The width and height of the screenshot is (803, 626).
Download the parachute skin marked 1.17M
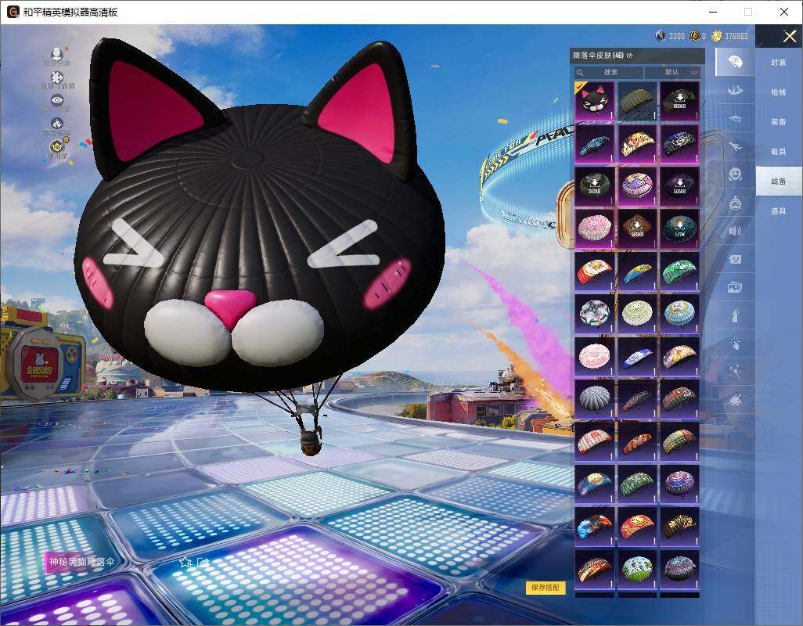click(x=679, y=228)
